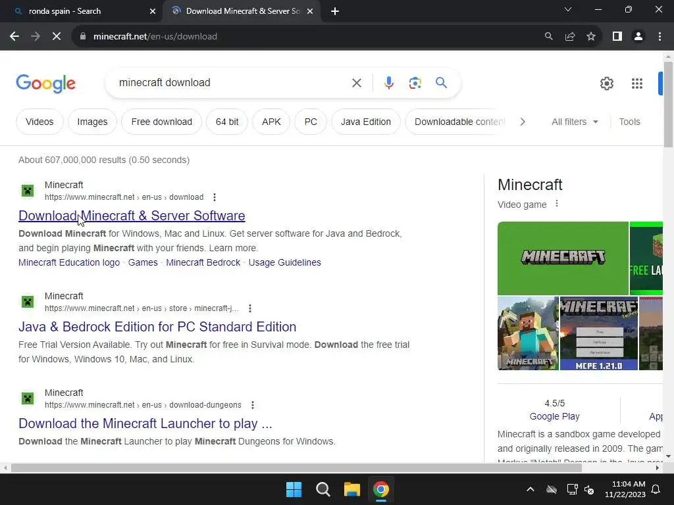674x505 pixels.
Task: Clear the search box text
Action: 356,83
